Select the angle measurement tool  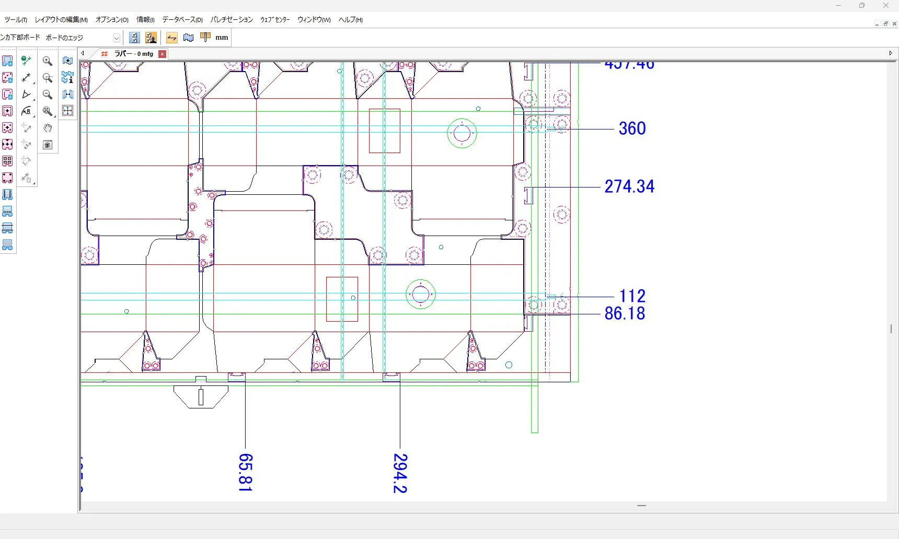(27, 95)
